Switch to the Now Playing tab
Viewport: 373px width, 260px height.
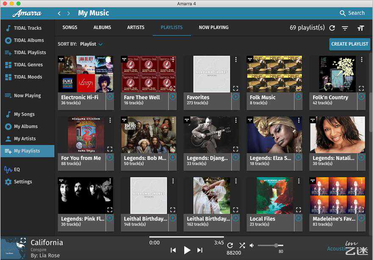coord(213,28)
